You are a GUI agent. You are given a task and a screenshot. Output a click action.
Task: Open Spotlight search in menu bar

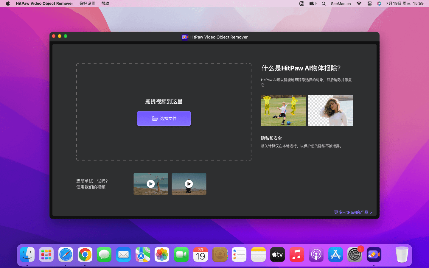324,4
